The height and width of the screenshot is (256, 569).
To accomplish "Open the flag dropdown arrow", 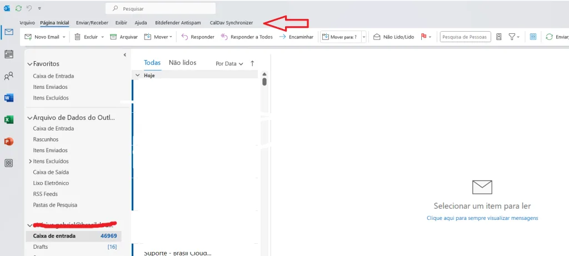I will point(430,37).
